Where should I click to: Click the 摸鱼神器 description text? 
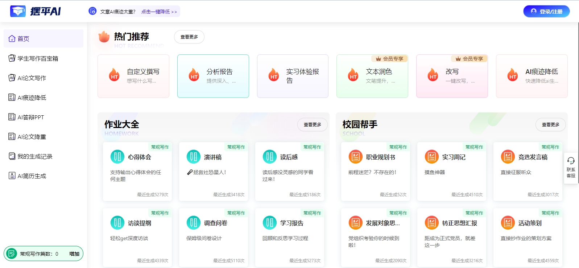click(x=435, y=172)
